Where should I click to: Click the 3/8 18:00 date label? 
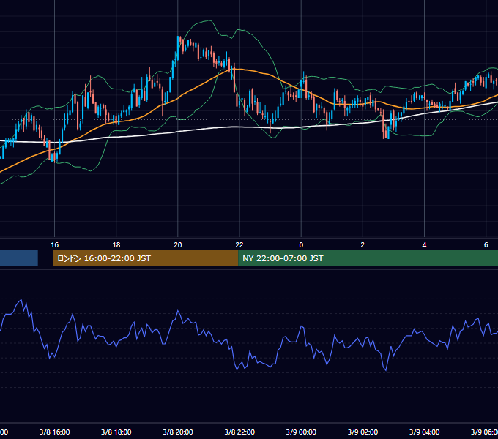coord(116,432)
